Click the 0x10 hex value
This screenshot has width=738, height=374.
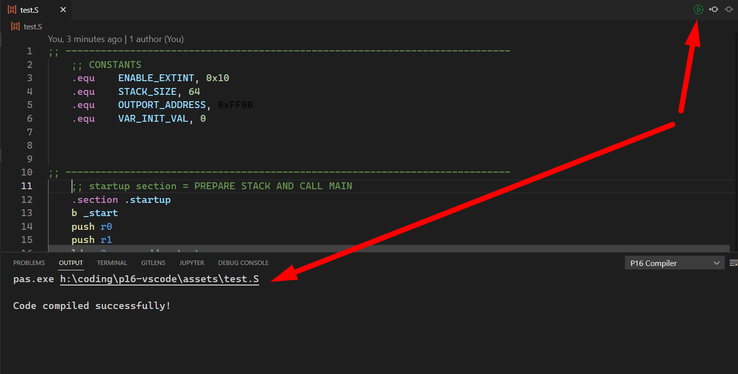(218, 78)
